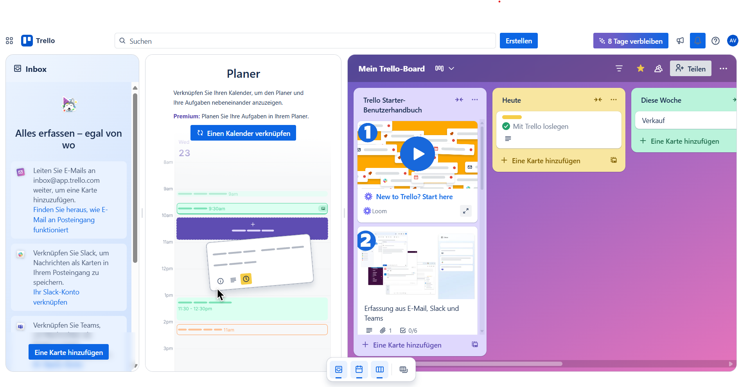
Task: Open the board switcher in bottom bar
Action: pyautogui.click(x=404, y=369)
